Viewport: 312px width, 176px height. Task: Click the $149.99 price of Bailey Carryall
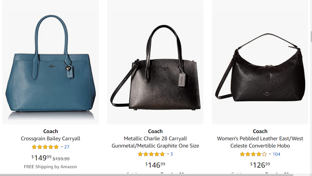point(41,158)
